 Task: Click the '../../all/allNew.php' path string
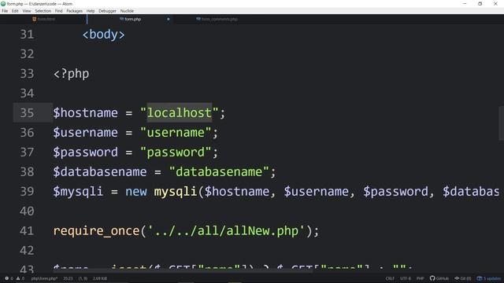tap(226, 231)
